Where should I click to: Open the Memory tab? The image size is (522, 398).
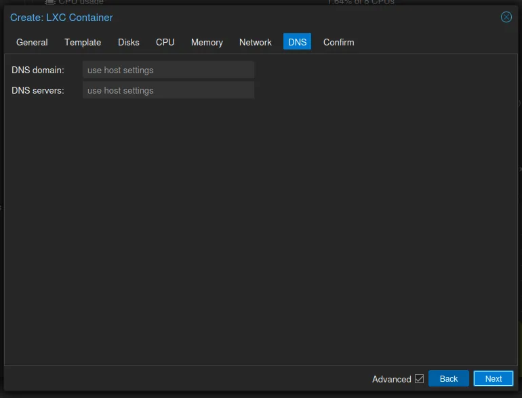(207, 42)
